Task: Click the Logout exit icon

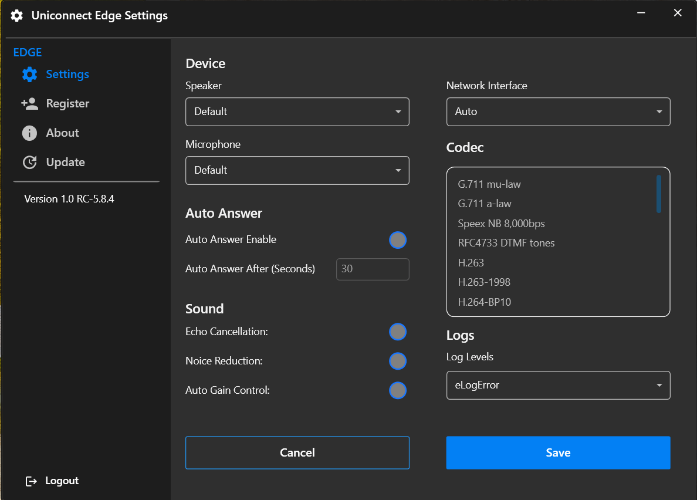Action: [31, 481]
